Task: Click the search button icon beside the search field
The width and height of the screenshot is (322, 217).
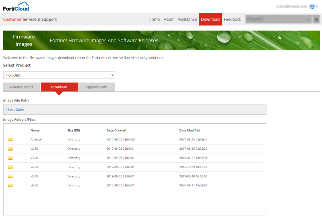Action: 316,19
